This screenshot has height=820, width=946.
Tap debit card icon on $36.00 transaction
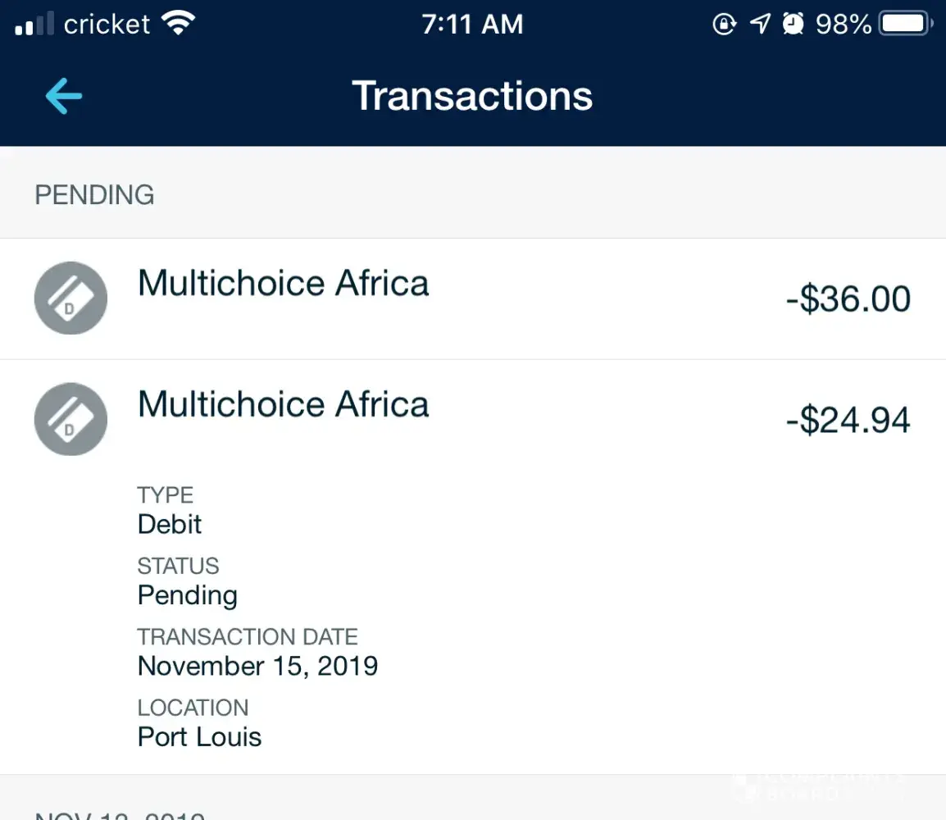pos(70,298)
